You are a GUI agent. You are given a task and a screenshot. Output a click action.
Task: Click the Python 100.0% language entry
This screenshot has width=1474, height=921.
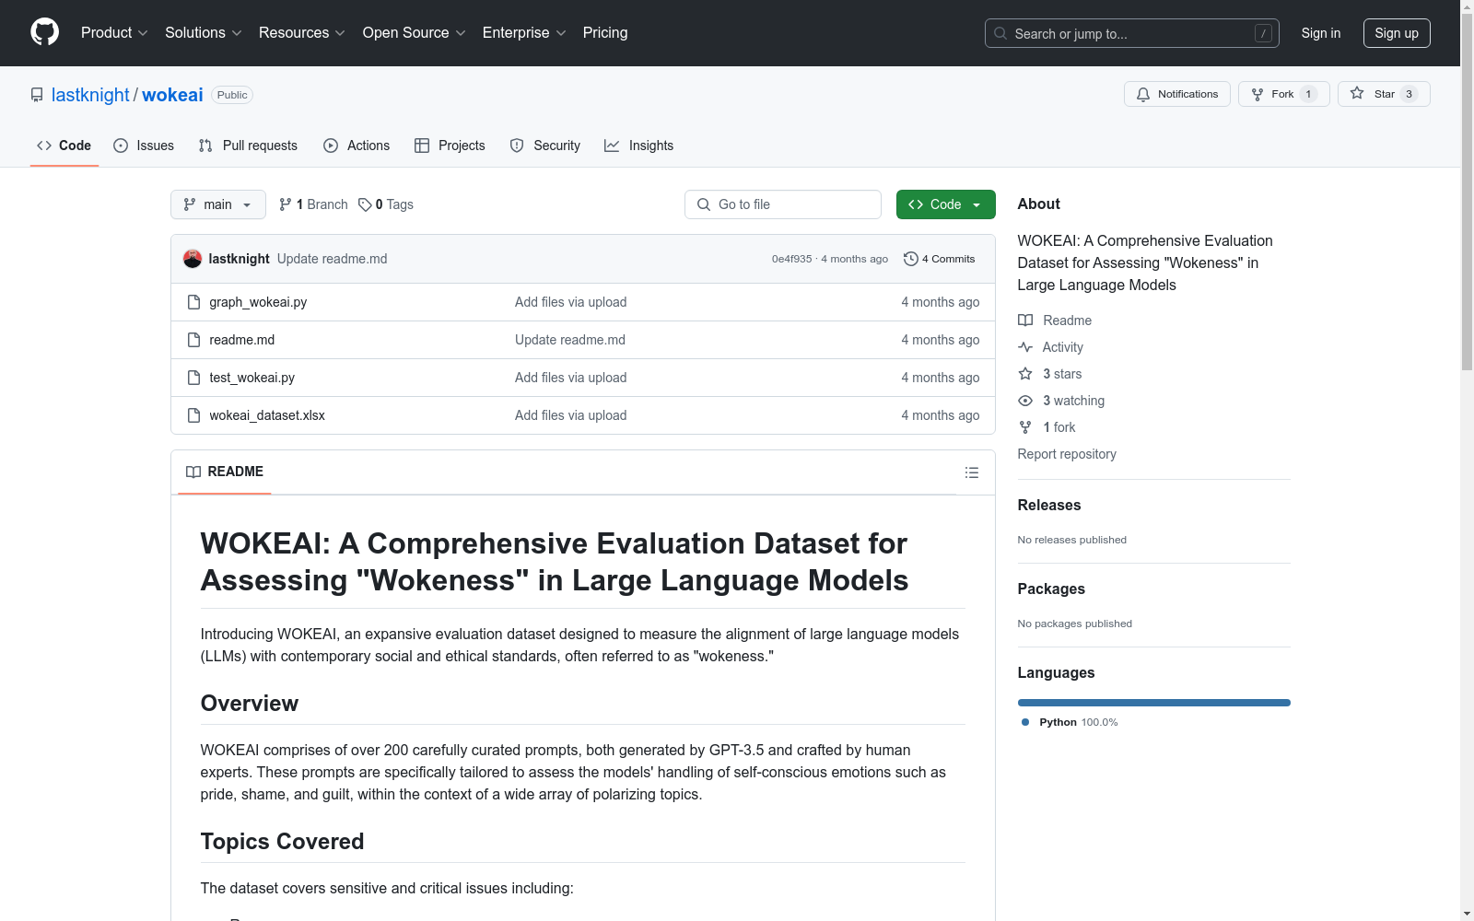click(1070, 722)
